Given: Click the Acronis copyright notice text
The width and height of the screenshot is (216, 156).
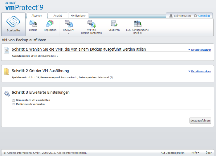Looking at the screenshot, I should [x=45, y=153].
